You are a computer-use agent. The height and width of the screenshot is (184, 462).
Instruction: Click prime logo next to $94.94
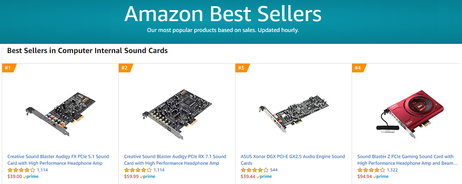click(x=381, y=177)
